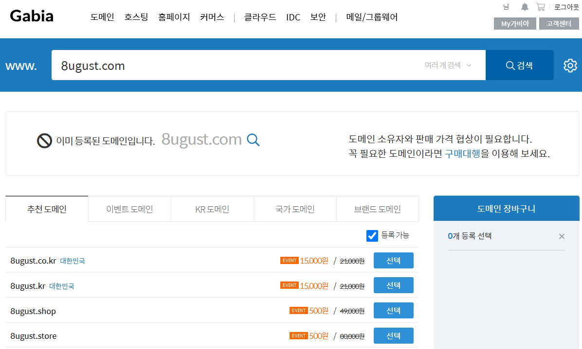The width and height of the screenshot is (582, 349).
Task: Click EVENT badge in 8ugust.shop row
Action: tap(298, 311)
